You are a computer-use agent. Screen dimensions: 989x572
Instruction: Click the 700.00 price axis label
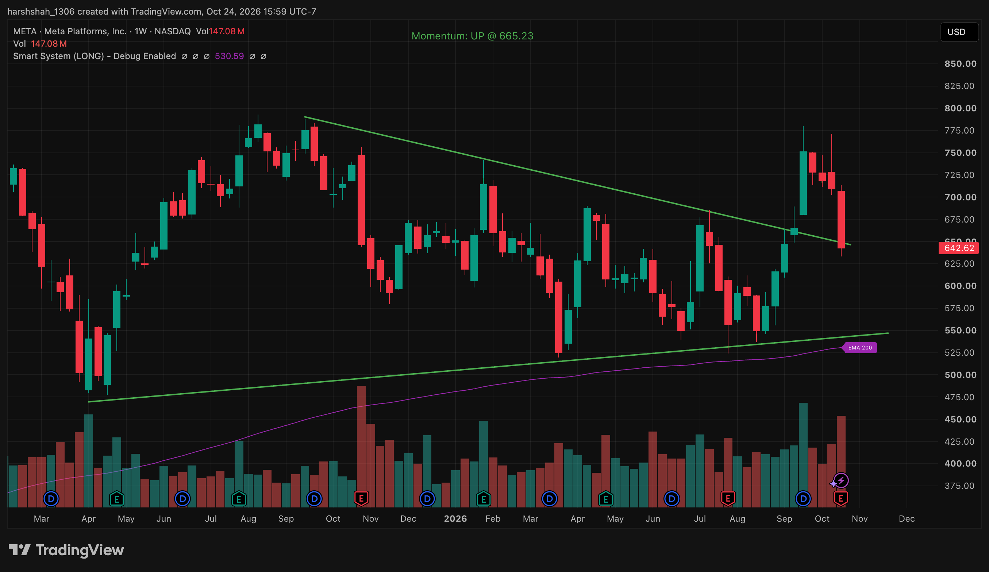click(x=960, y=197)
